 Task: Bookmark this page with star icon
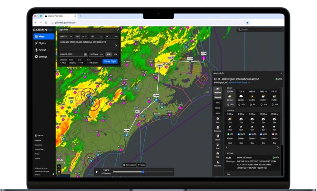click(248, 23)
